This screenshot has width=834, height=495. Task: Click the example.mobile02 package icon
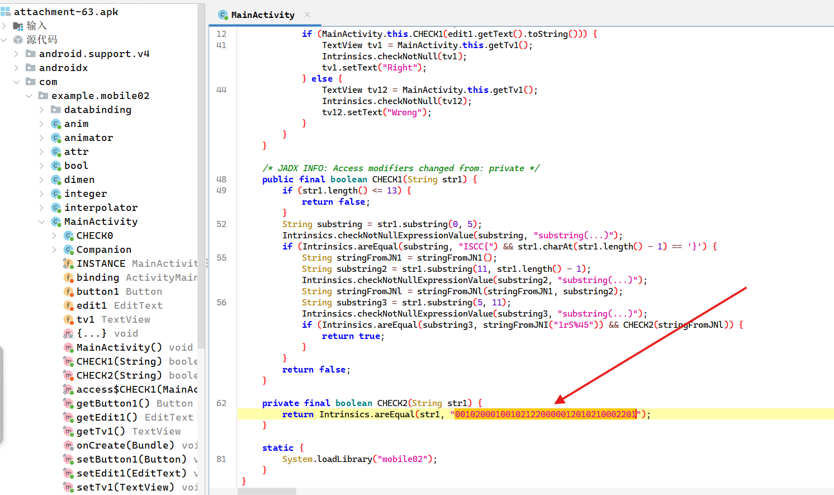coord(43,96)
